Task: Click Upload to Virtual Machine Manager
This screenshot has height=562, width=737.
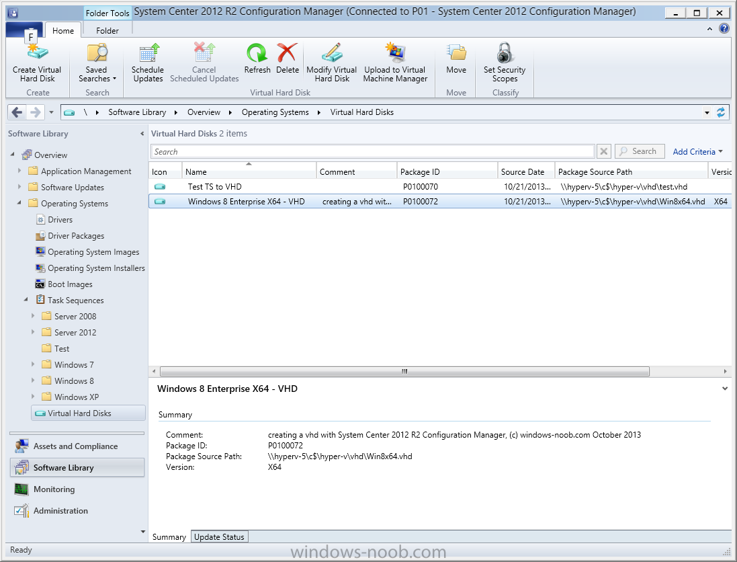Action: click(x=395, y=63)
